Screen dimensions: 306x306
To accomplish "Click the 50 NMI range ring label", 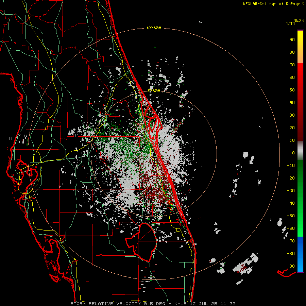I will tap(154, 91).
